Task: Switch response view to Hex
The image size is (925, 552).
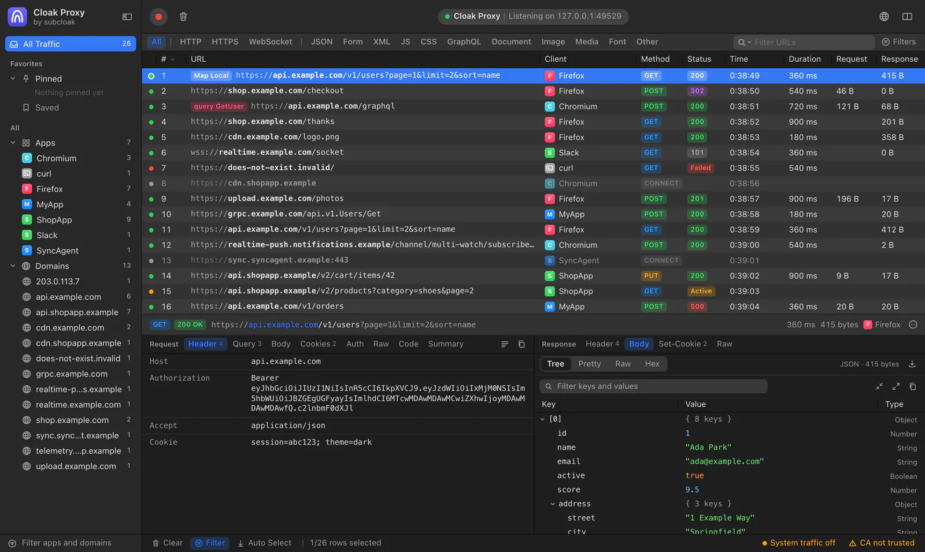Action: click(652, 364)
